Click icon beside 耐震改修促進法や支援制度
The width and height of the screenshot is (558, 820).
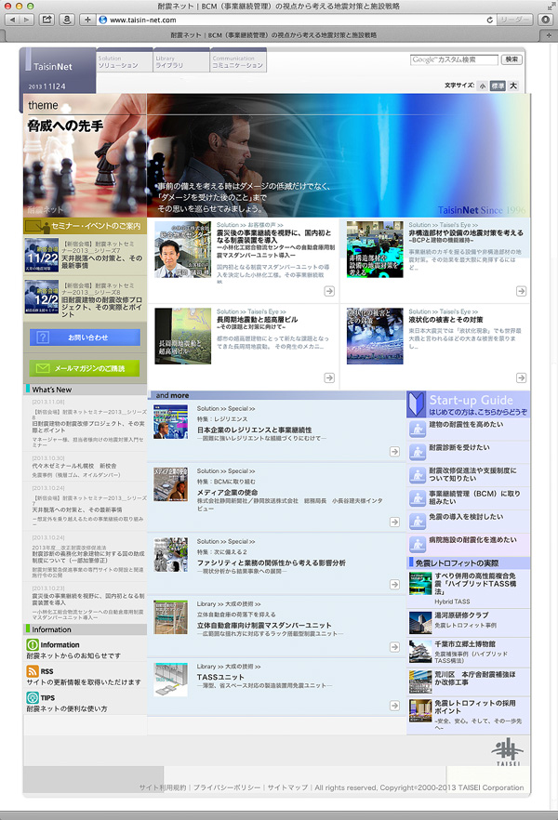tap(418, 475)
